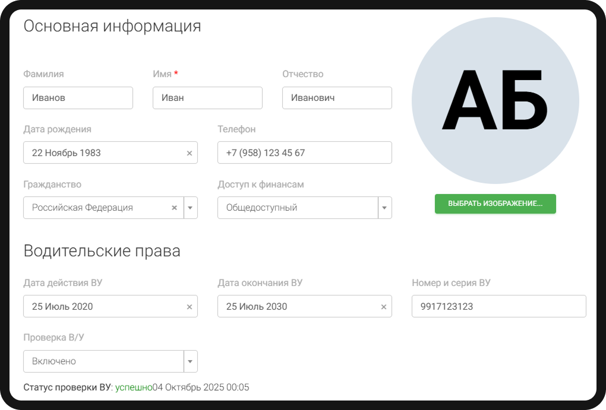Click the Телефон input field
606x410 pixels.
pos(304,152)
